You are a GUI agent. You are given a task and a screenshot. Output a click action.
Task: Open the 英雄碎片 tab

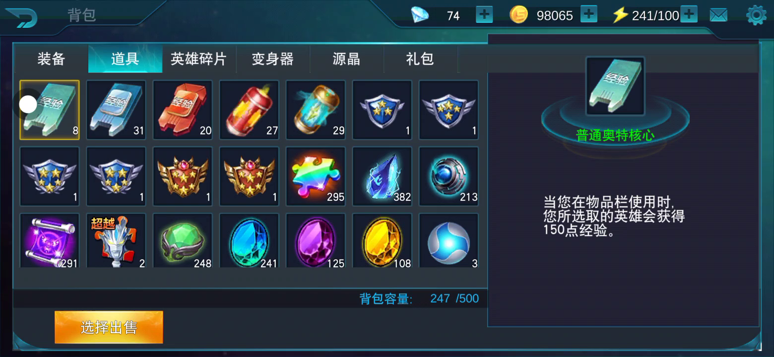(198, 59)
